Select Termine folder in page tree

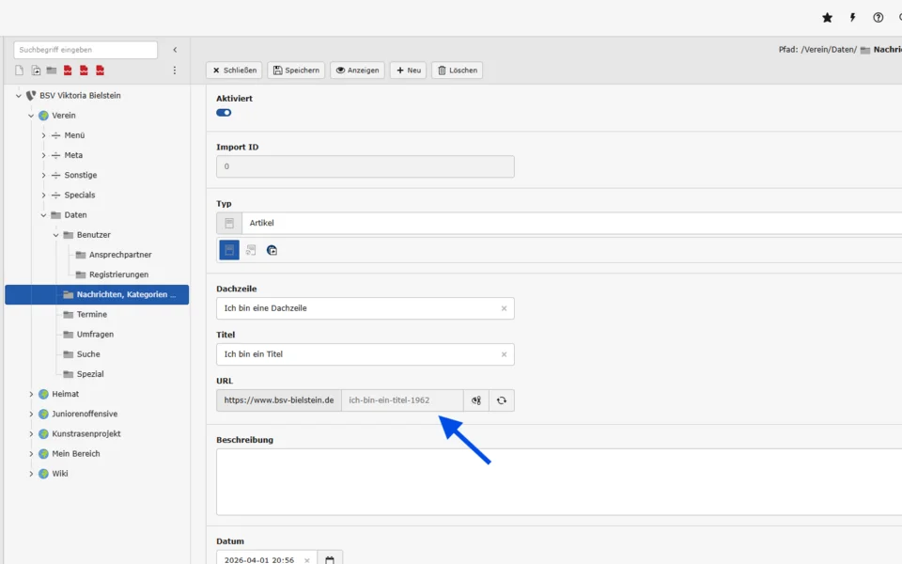[91, 315]
